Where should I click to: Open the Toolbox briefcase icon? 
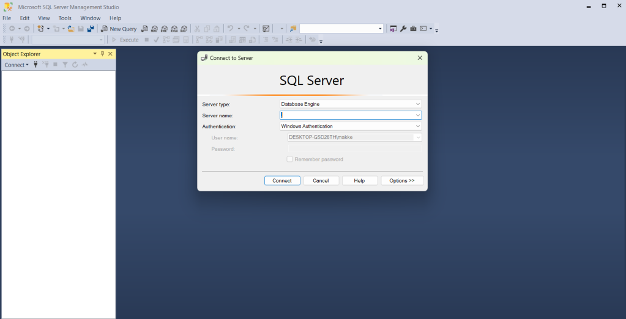413,29
